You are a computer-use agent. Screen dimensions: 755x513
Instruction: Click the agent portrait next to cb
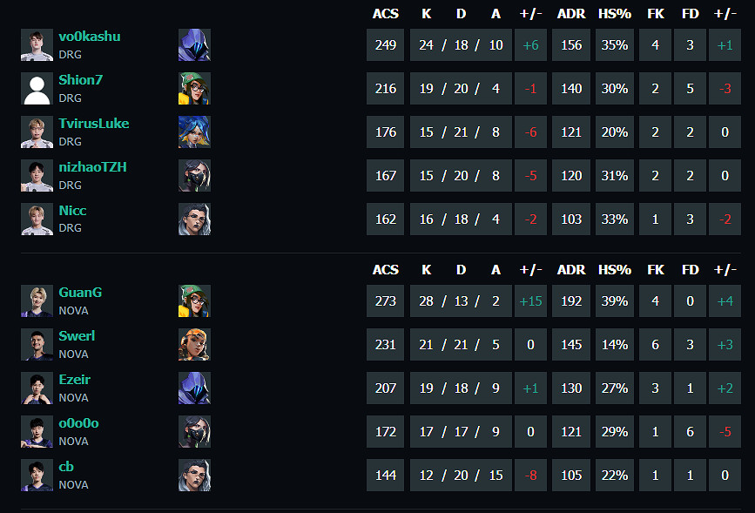[194, 475]
